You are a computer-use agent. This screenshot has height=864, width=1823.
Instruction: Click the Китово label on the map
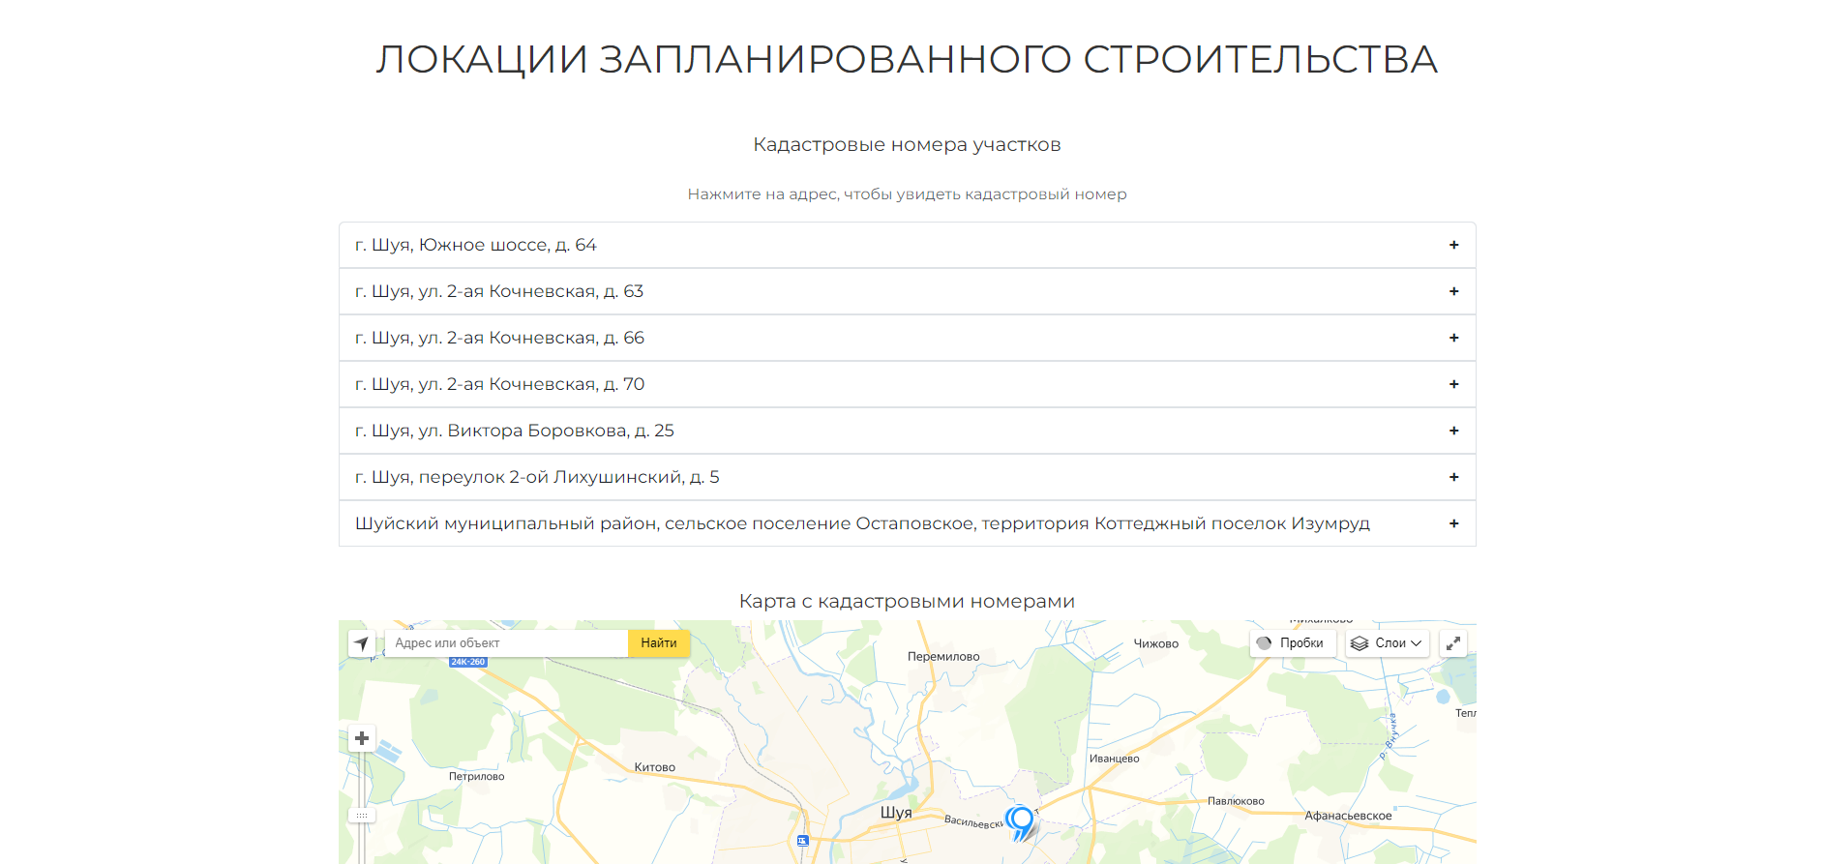(655, 767)
